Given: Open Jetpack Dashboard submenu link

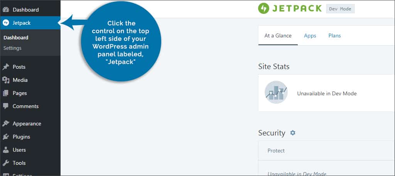Looking at the screenshot, I should [16, 38].
